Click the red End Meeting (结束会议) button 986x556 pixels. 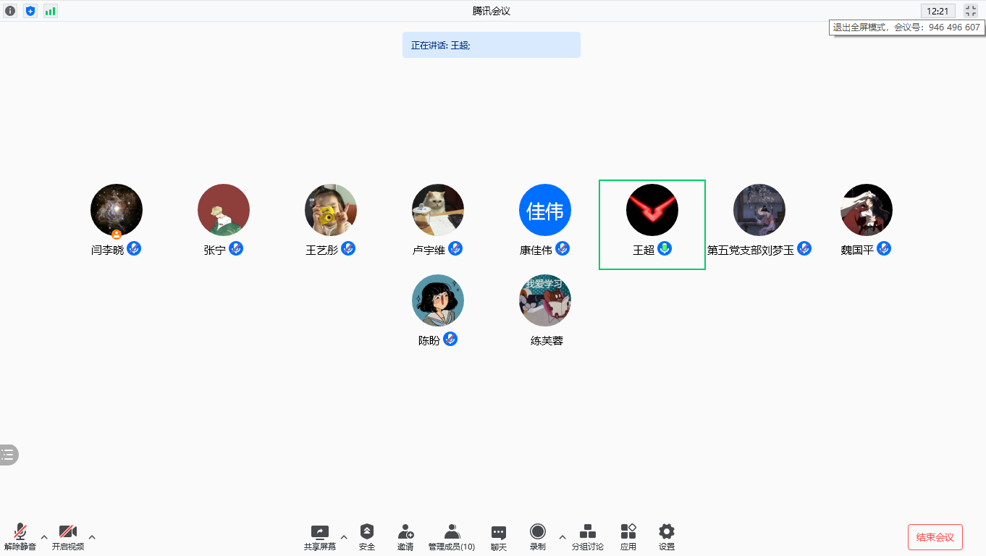click(935, 537)
